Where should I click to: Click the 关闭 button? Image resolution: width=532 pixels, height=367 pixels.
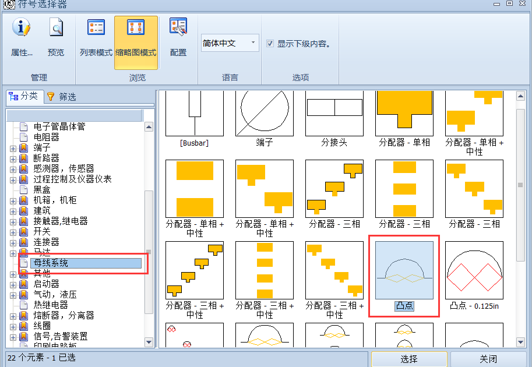[x=488, y=359]
